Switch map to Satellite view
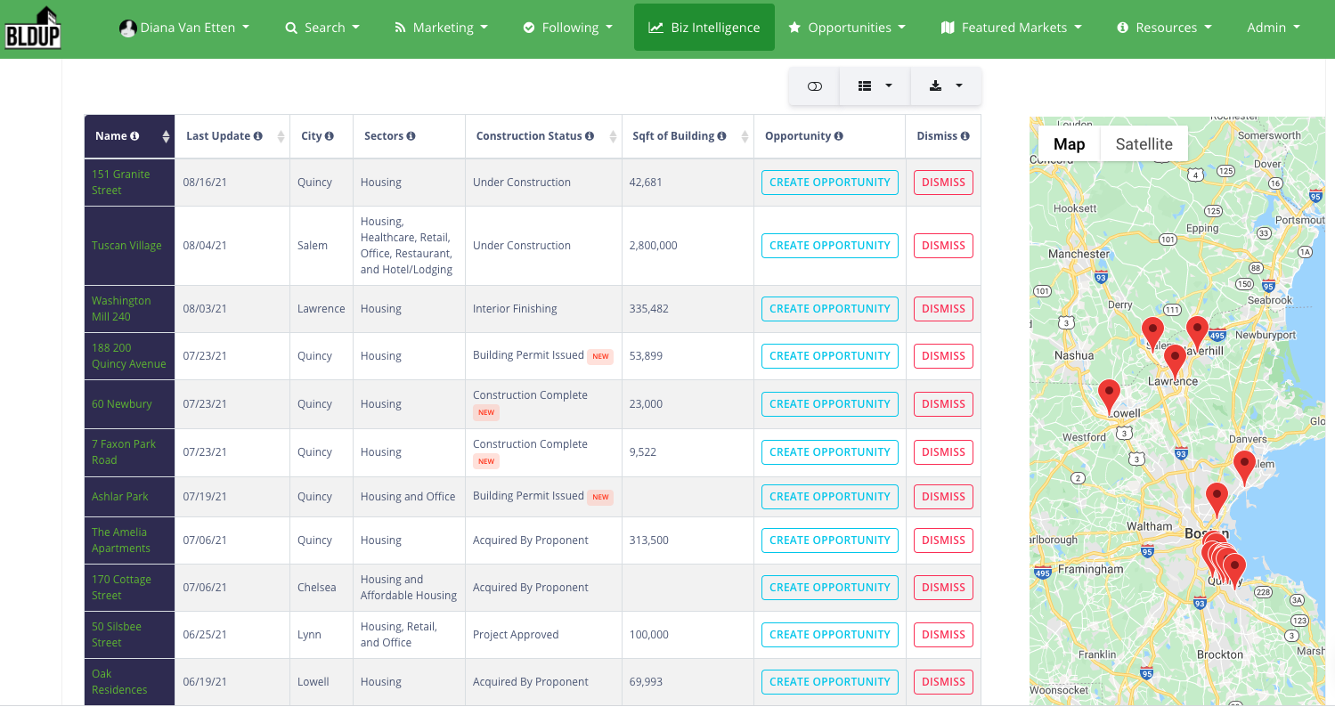This screenshot has width=1335, height=707. pos(1144,144)
